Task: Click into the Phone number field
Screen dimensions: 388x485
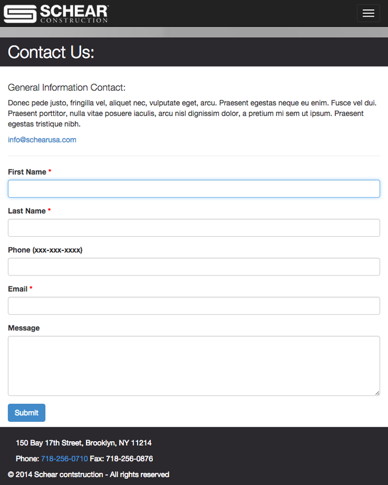Action: tap(194, 267)
